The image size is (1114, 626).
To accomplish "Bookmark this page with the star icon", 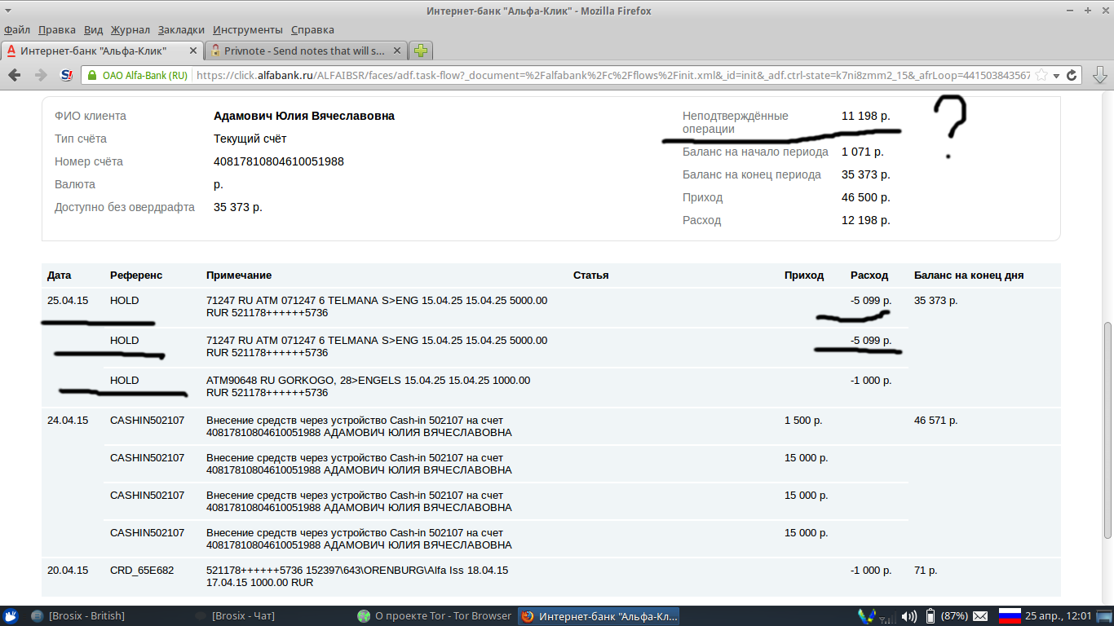I will coord(1040,75).
